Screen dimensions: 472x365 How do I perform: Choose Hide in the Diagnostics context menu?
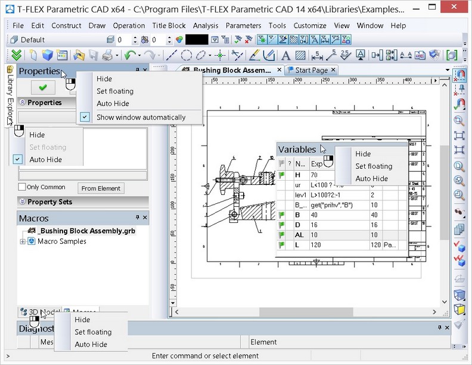[x=82, y=320]
